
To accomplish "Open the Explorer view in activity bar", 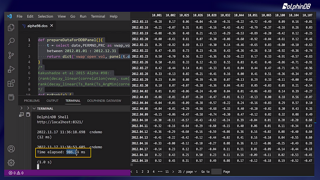I will click(x=11, y=27).
